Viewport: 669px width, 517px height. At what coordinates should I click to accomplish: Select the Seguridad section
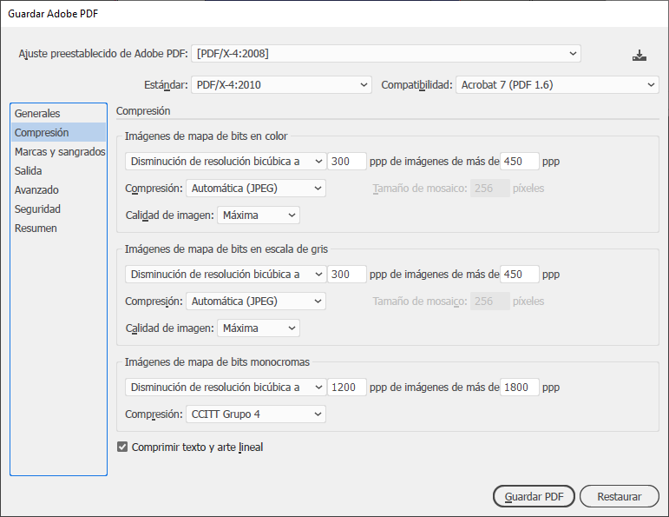tap(58, 209)
